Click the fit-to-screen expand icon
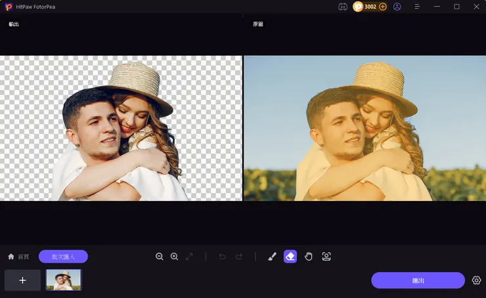Image resolution: width=486 pixels, height=298 pixels. click(189, 257)
